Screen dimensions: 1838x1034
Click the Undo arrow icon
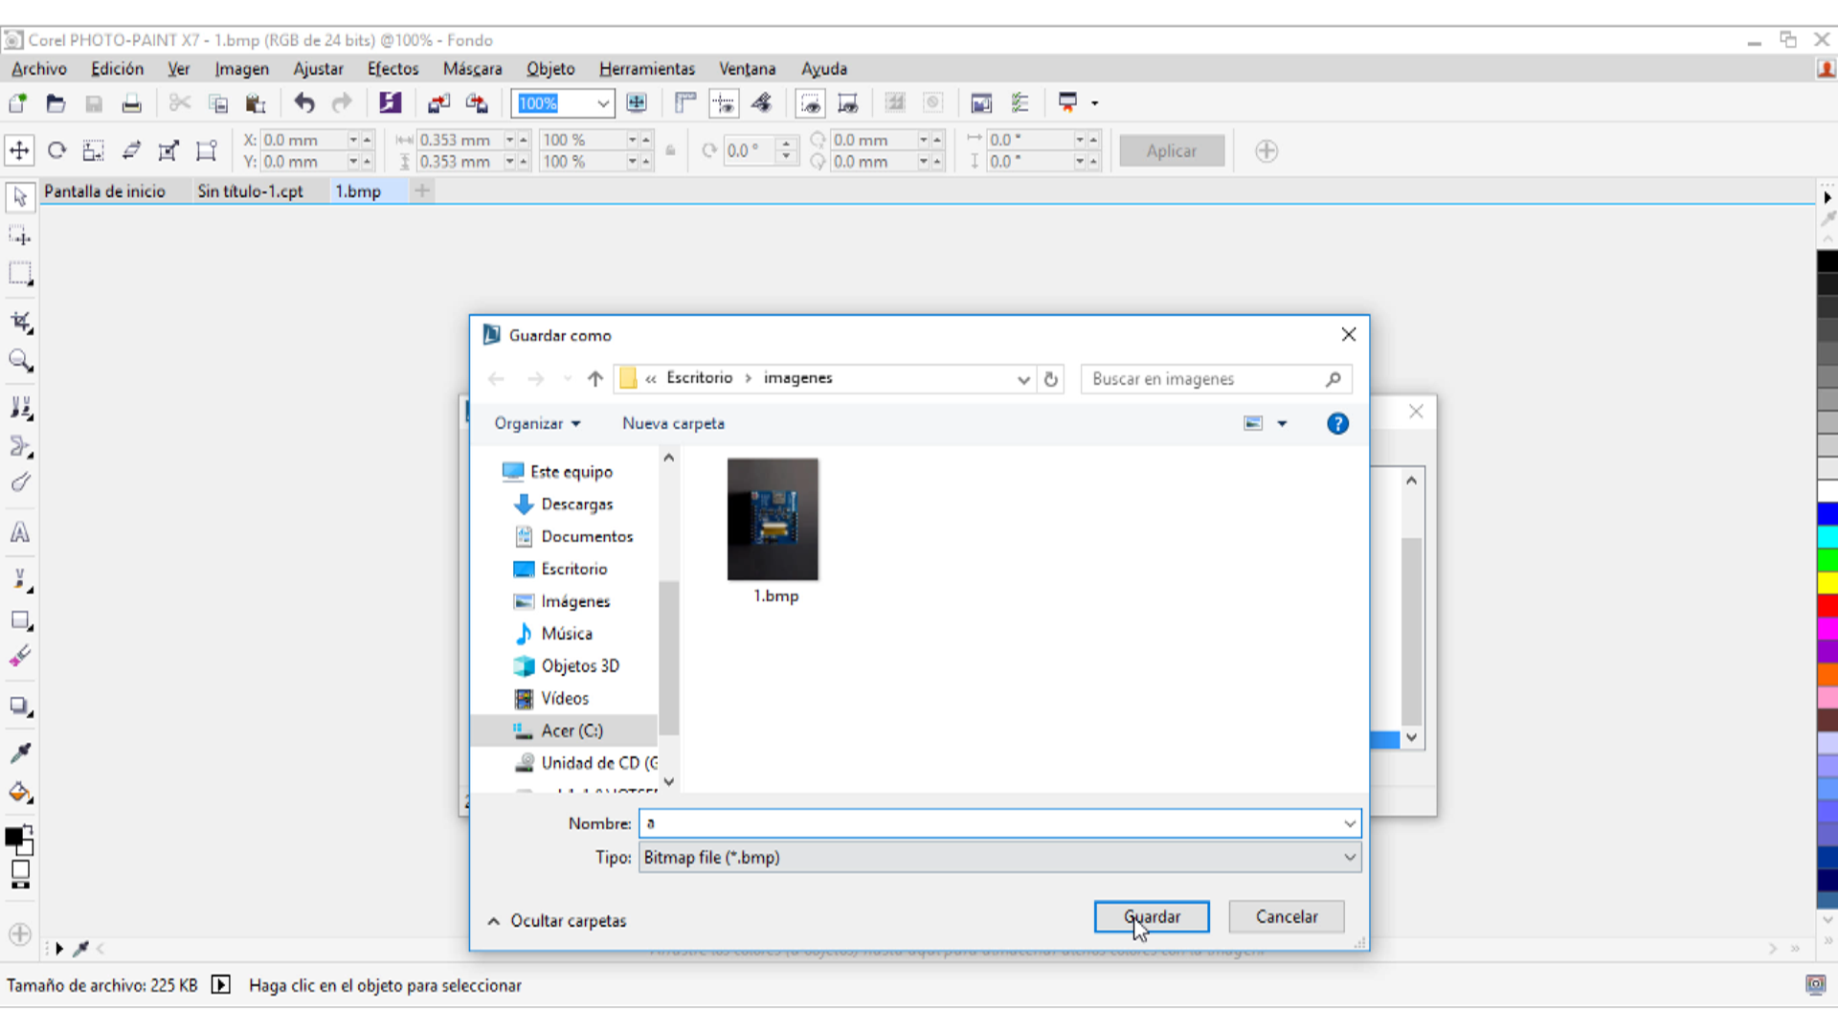(304, 103)
